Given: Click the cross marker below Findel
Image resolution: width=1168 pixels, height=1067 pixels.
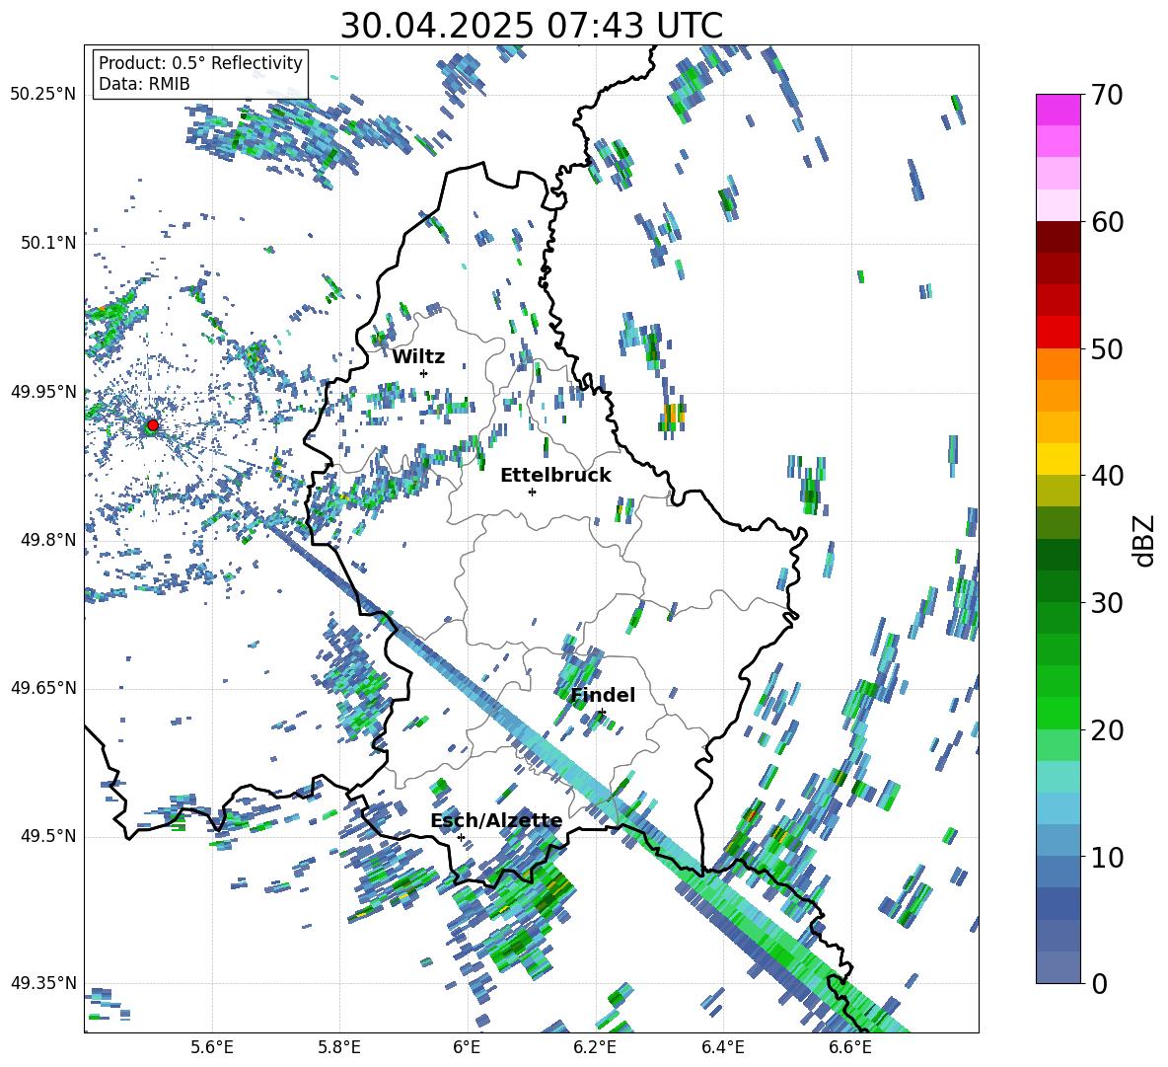Looking at the screenshot, I should (x=602, y=713).
